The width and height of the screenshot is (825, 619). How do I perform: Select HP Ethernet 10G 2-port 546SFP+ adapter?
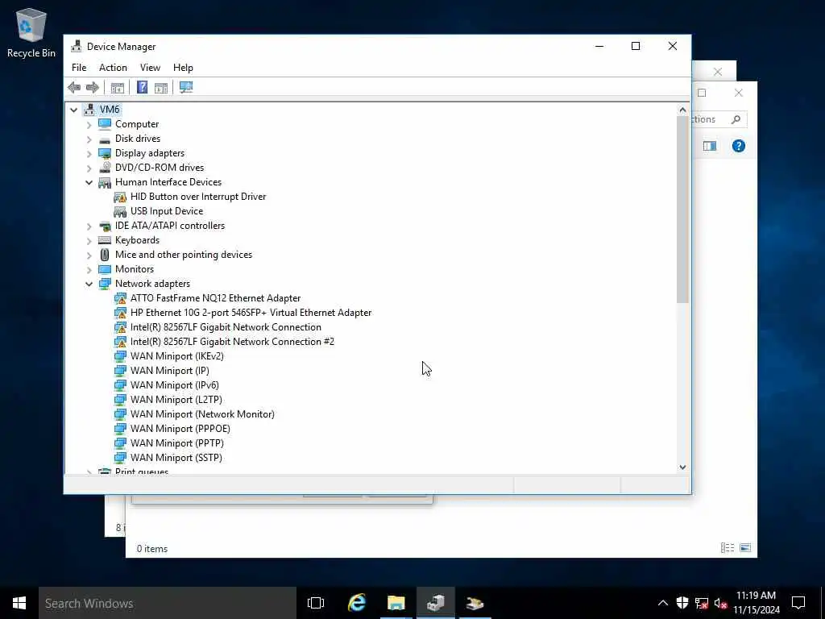pos(251,313)
